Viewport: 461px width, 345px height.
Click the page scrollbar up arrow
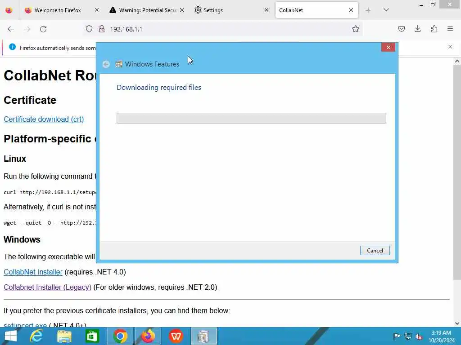(x=457, y=61)
